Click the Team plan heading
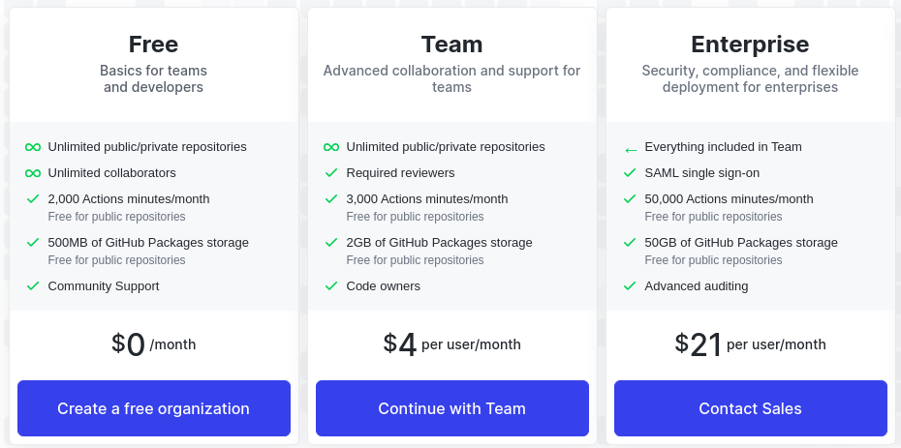Image resolution: width=901 pixels, height=448 pixels. tap(451, 45)
